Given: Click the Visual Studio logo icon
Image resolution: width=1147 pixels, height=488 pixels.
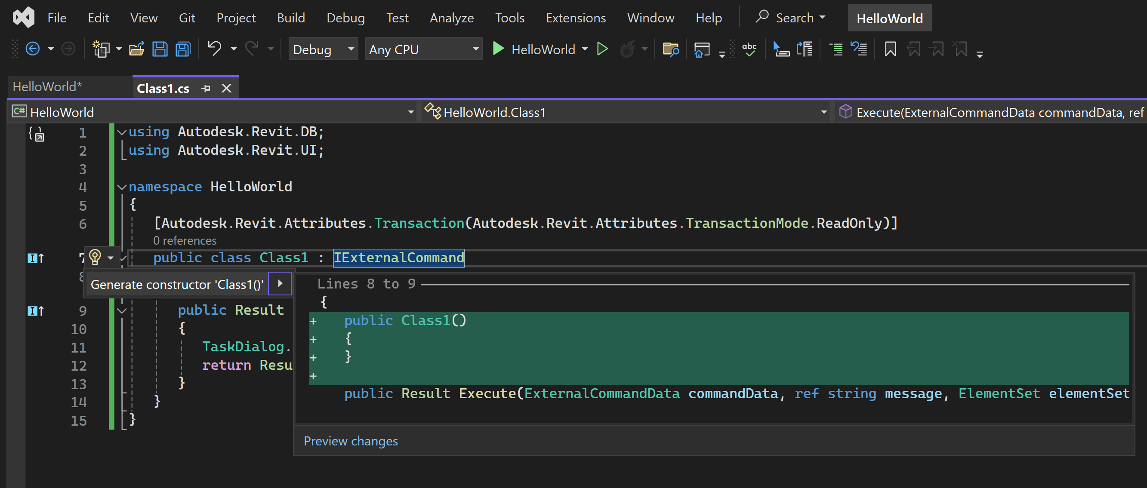Looking at the screenshot, I should pos(24,18).
